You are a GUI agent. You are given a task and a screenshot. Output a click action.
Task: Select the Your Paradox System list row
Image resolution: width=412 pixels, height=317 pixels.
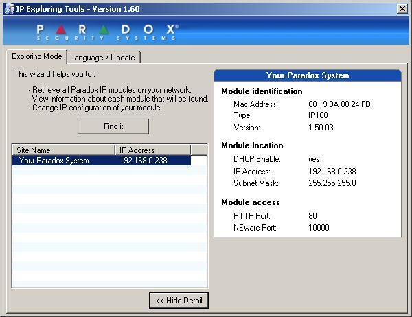[x=54, y=161]
